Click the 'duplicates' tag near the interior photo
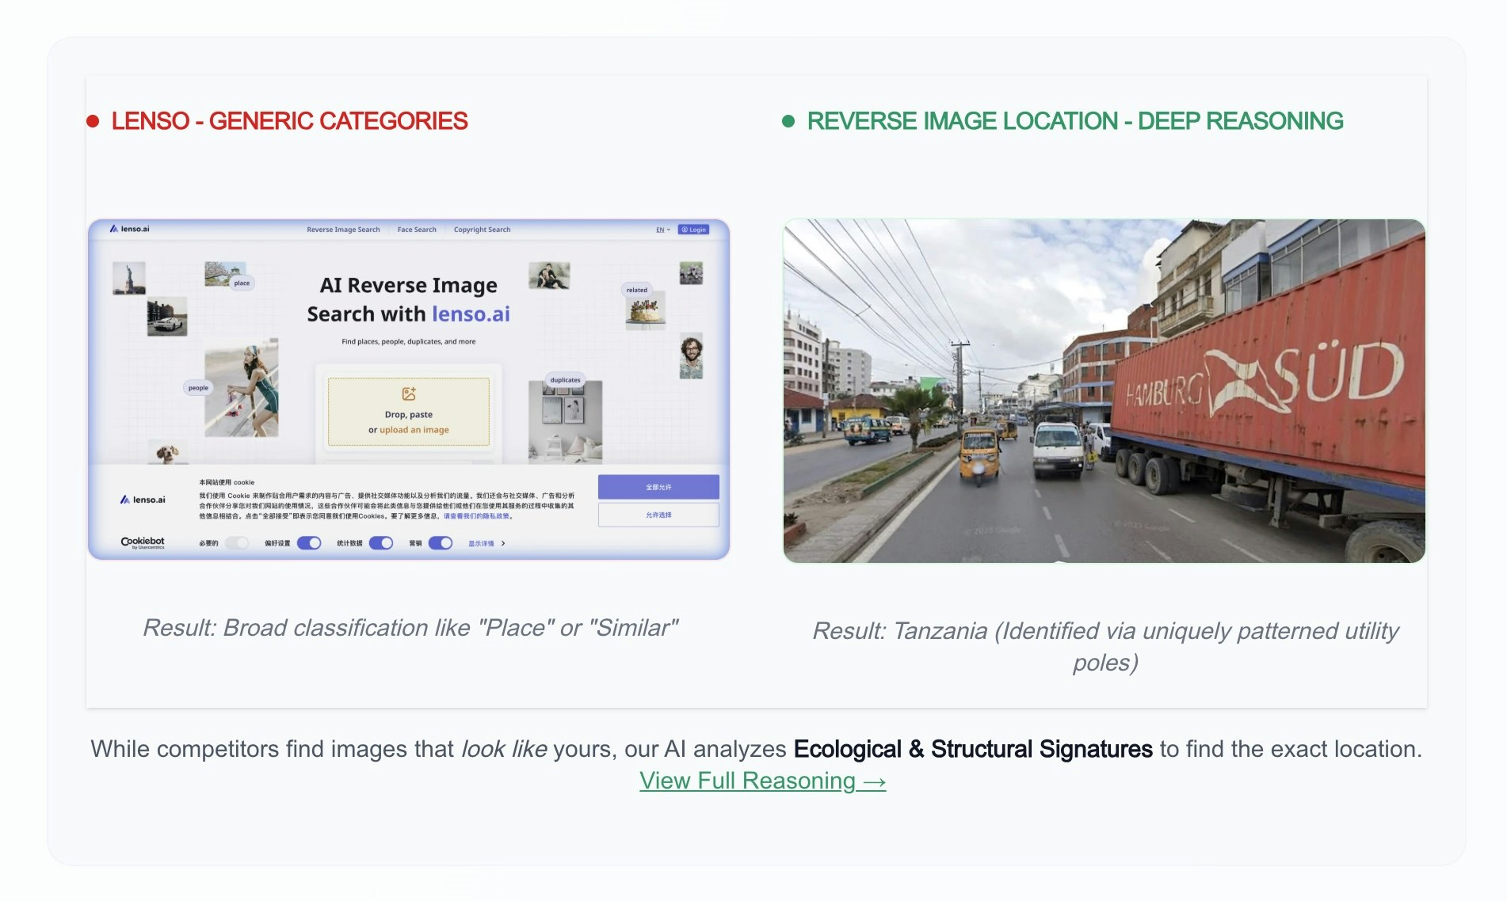 pyautogui.click(x=565, y=379)
